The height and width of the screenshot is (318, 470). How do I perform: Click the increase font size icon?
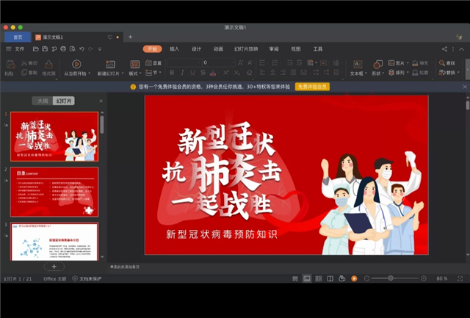[x=240, y=62]
